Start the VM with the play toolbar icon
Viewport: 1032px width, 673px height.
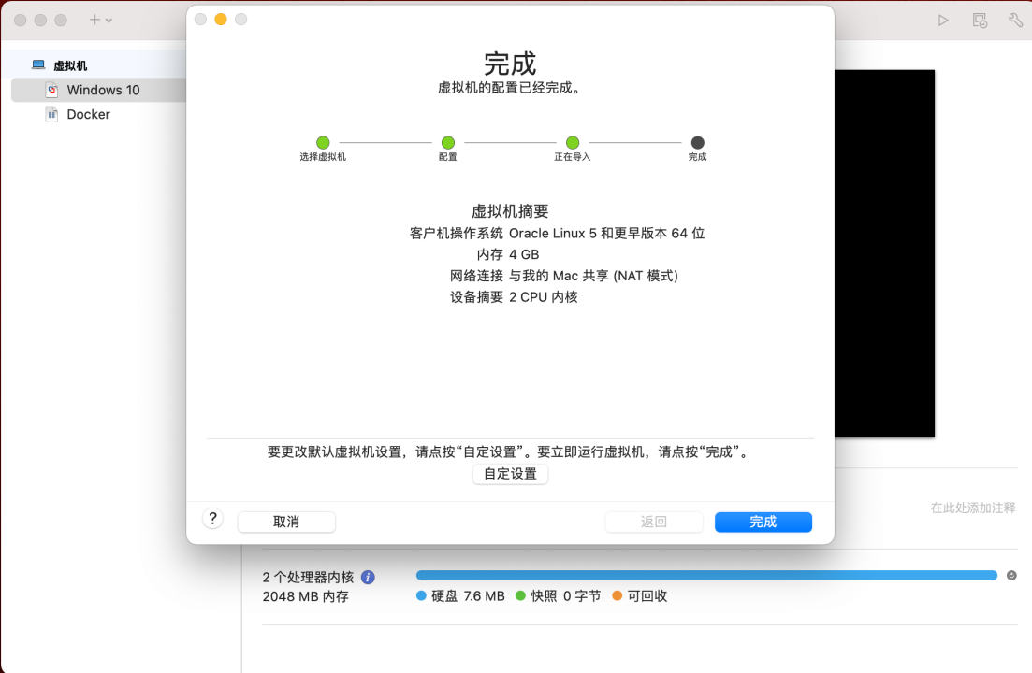pyautogui.click(x=943, y=21)
